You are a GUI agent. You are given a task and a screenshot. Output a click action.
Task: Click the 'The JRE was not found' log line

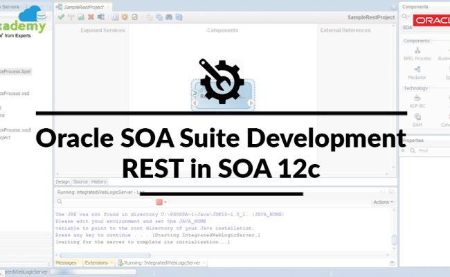pyautogui.click(x=170, y=215)
